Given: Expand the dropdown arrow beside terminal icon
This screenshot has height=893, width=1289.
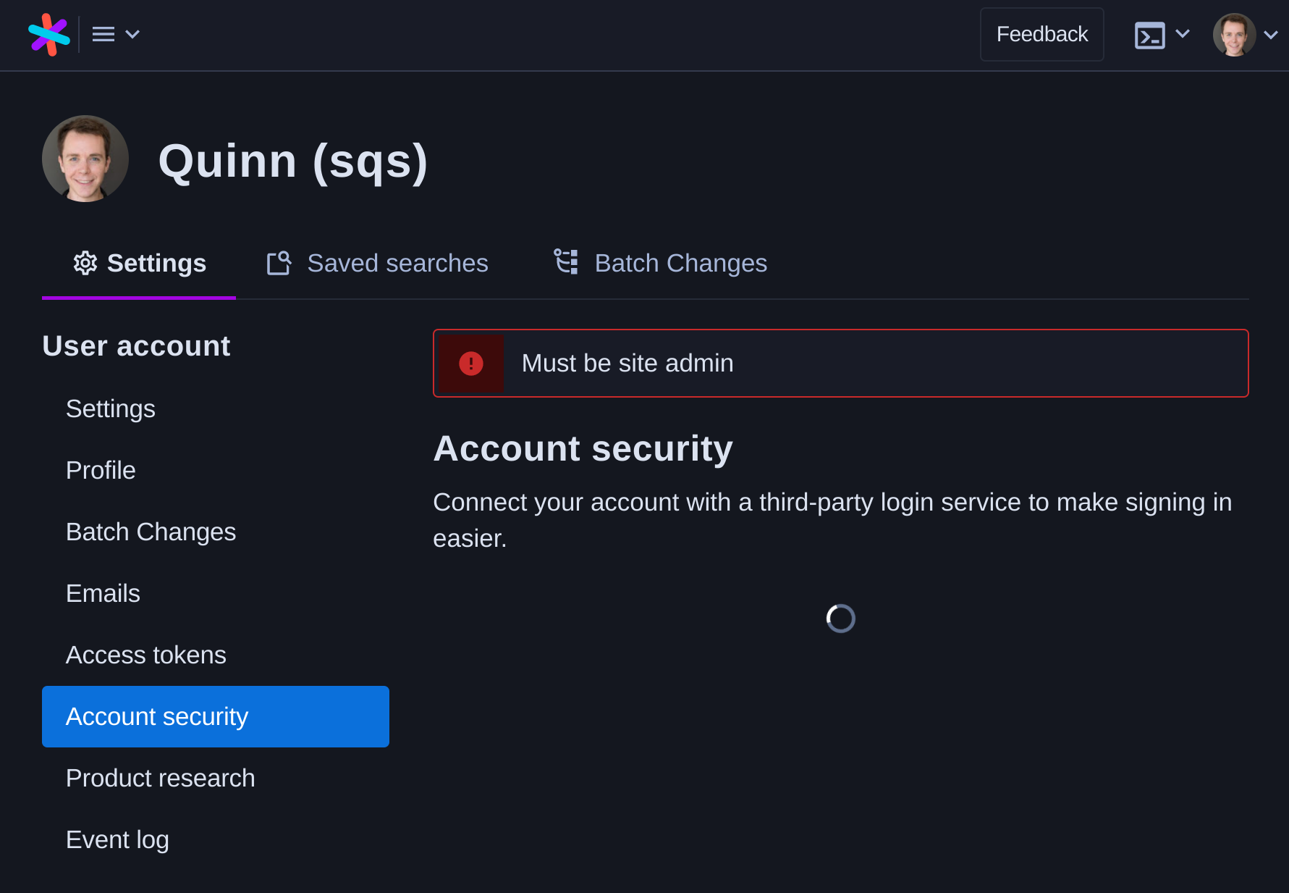Looking at the screenshot, I should (x=1183, y=34).
